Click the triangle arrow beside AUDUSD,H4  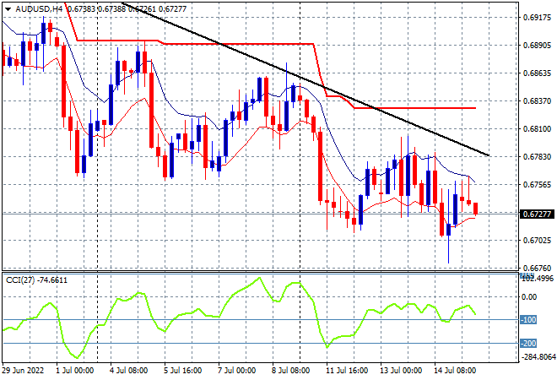8,9
